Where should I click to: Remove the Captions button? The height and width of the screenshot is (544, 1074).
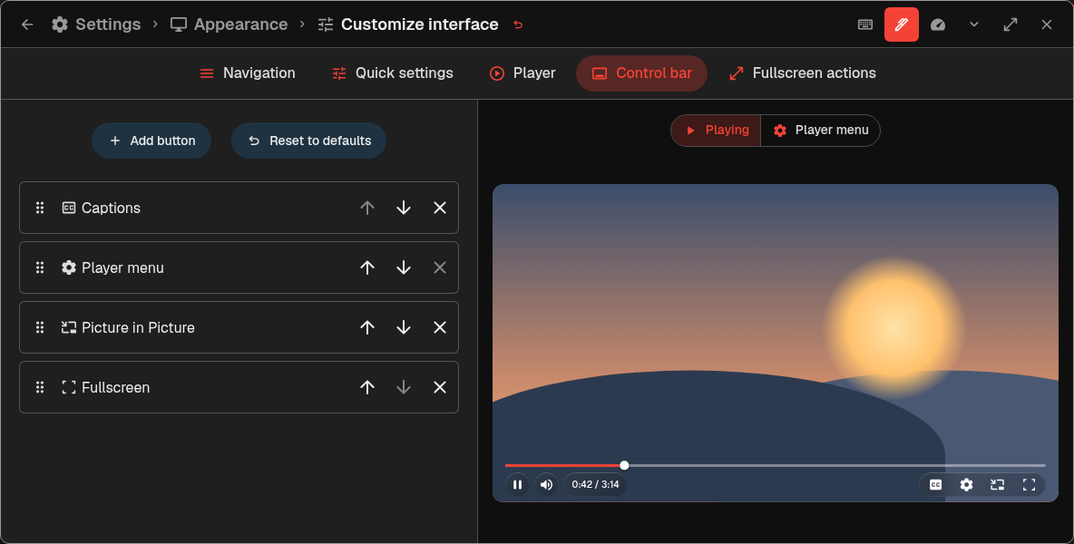440,208
